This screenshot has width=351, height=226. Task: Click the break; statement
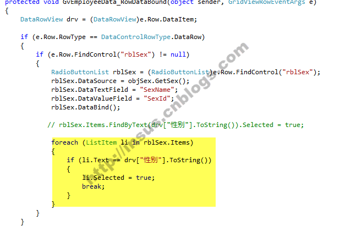click(x=94, y=186)
